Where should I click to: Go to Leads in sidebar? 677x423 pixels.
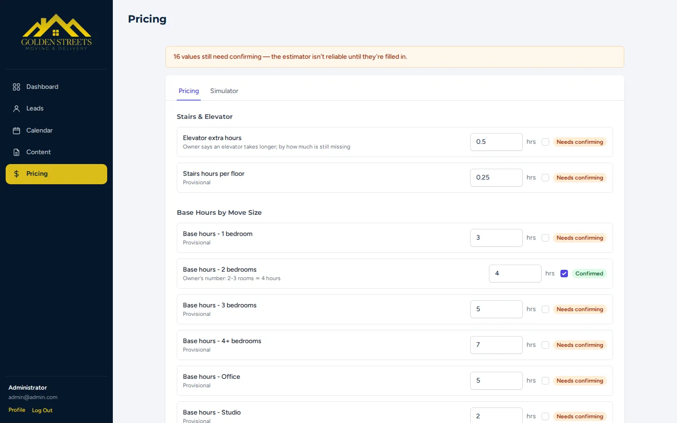(56, 109)
